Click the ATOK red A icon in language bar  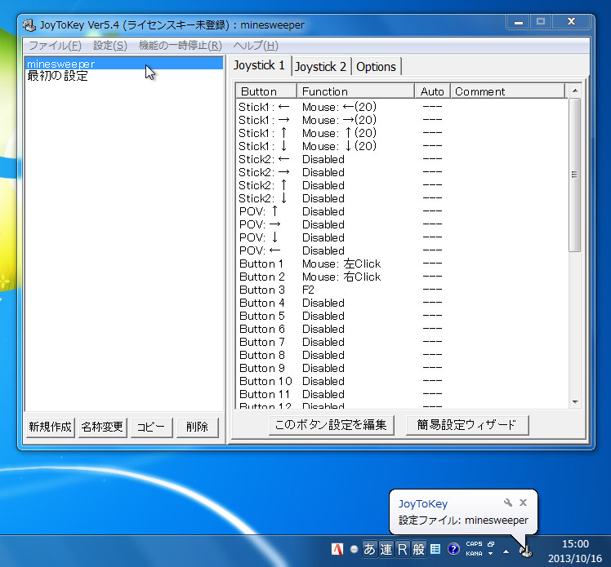tap(337, 549)
